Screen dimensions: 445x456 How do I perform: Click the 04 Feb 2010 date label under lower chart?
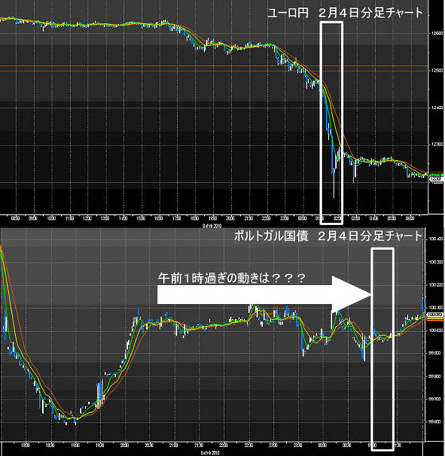[x=211, y=453]
